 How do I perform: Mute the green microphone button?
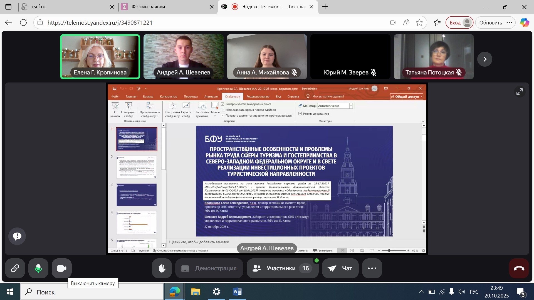(38, 268)
